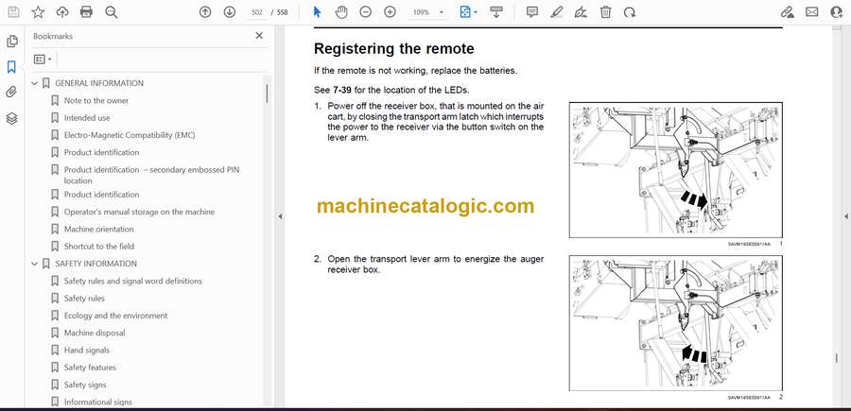Image resolution: width=851 pixels, height=411 pixels.
Task: Open the Machine disposal bookmark
Action: pos(95,333)
